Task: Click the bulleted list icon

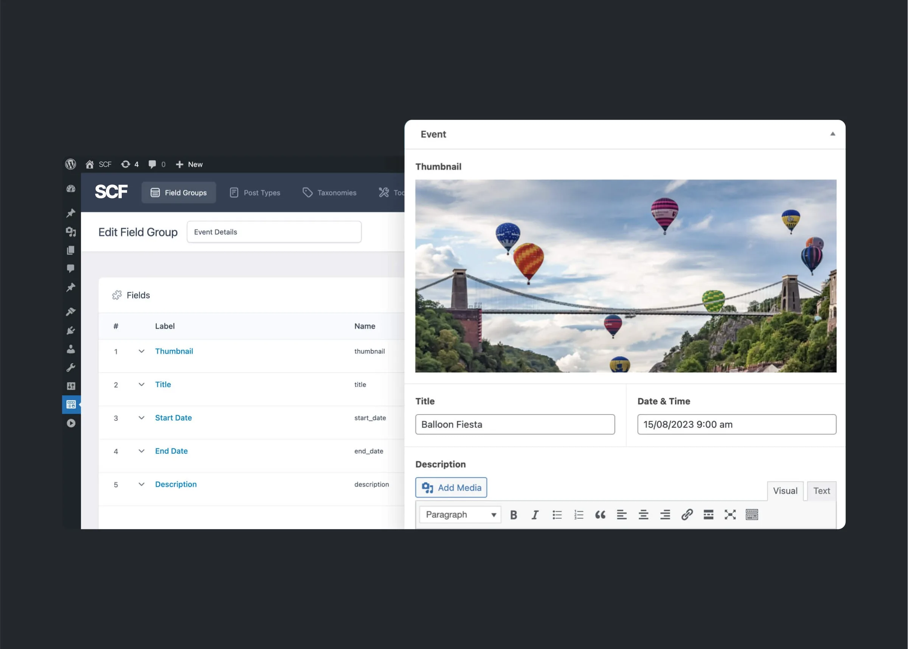Action: [557, 515]
